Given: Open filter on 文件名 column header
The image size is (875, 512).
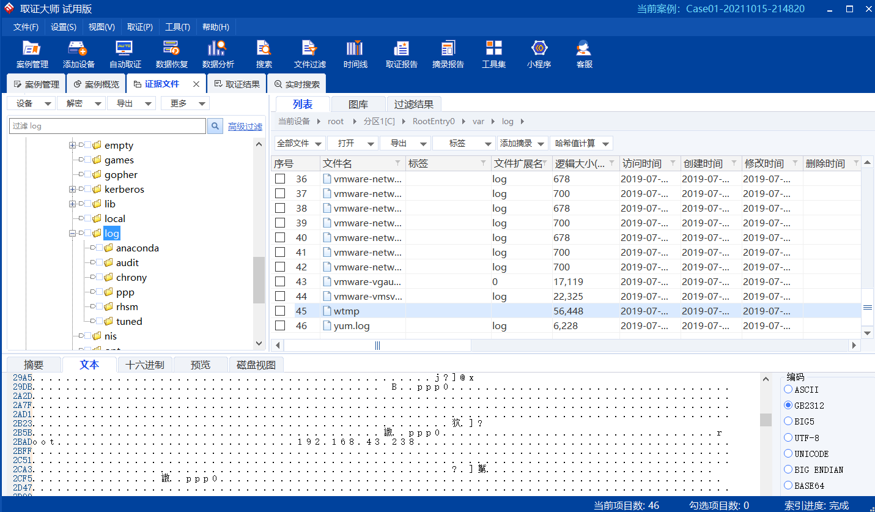Looking at the screenshot, I should tap(398, 163).
